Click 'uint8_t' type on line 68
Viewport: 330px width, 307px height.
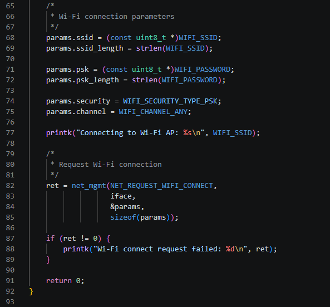[151, 38]
